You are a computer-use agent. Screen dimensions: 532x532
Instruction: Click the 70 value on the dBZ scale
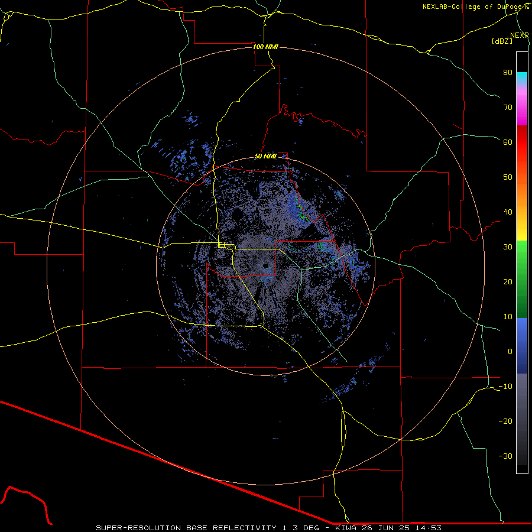click(508, 107)
